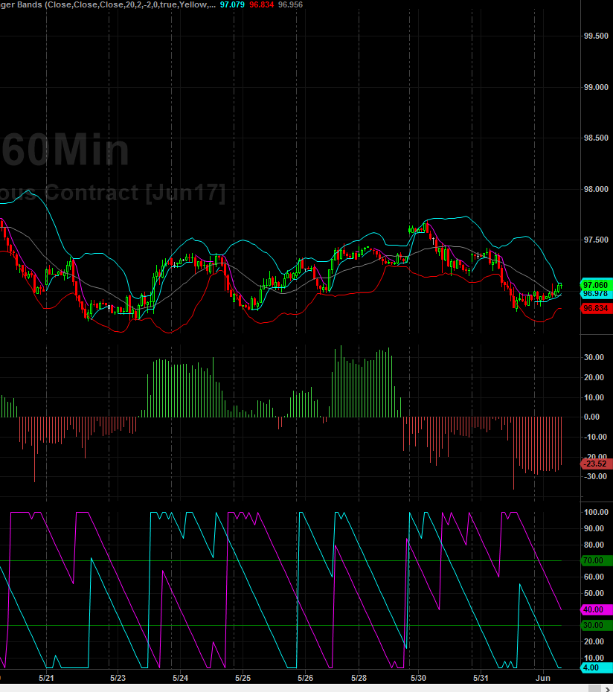Click the 5/21 date label on time axis
The image size is (613, 692).
(x=46, y=679)
